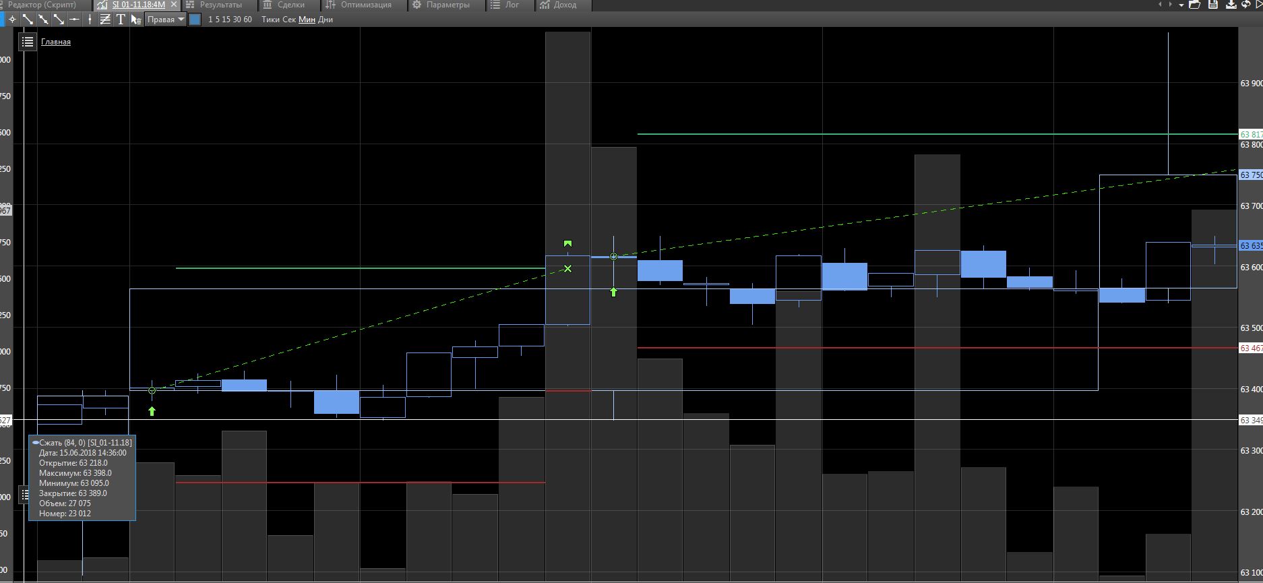Open the chart panel list menu icon
Viewport: 1263px width, 583px height.
(27, 42)
